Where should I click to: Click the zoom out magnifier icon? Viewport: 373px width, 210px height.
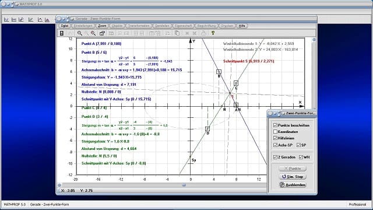pyautogui.click(x=80, y=33)
